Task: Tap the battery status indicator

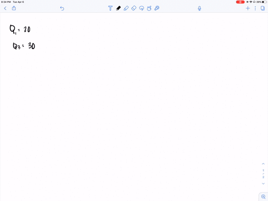Action: (264, 2)
